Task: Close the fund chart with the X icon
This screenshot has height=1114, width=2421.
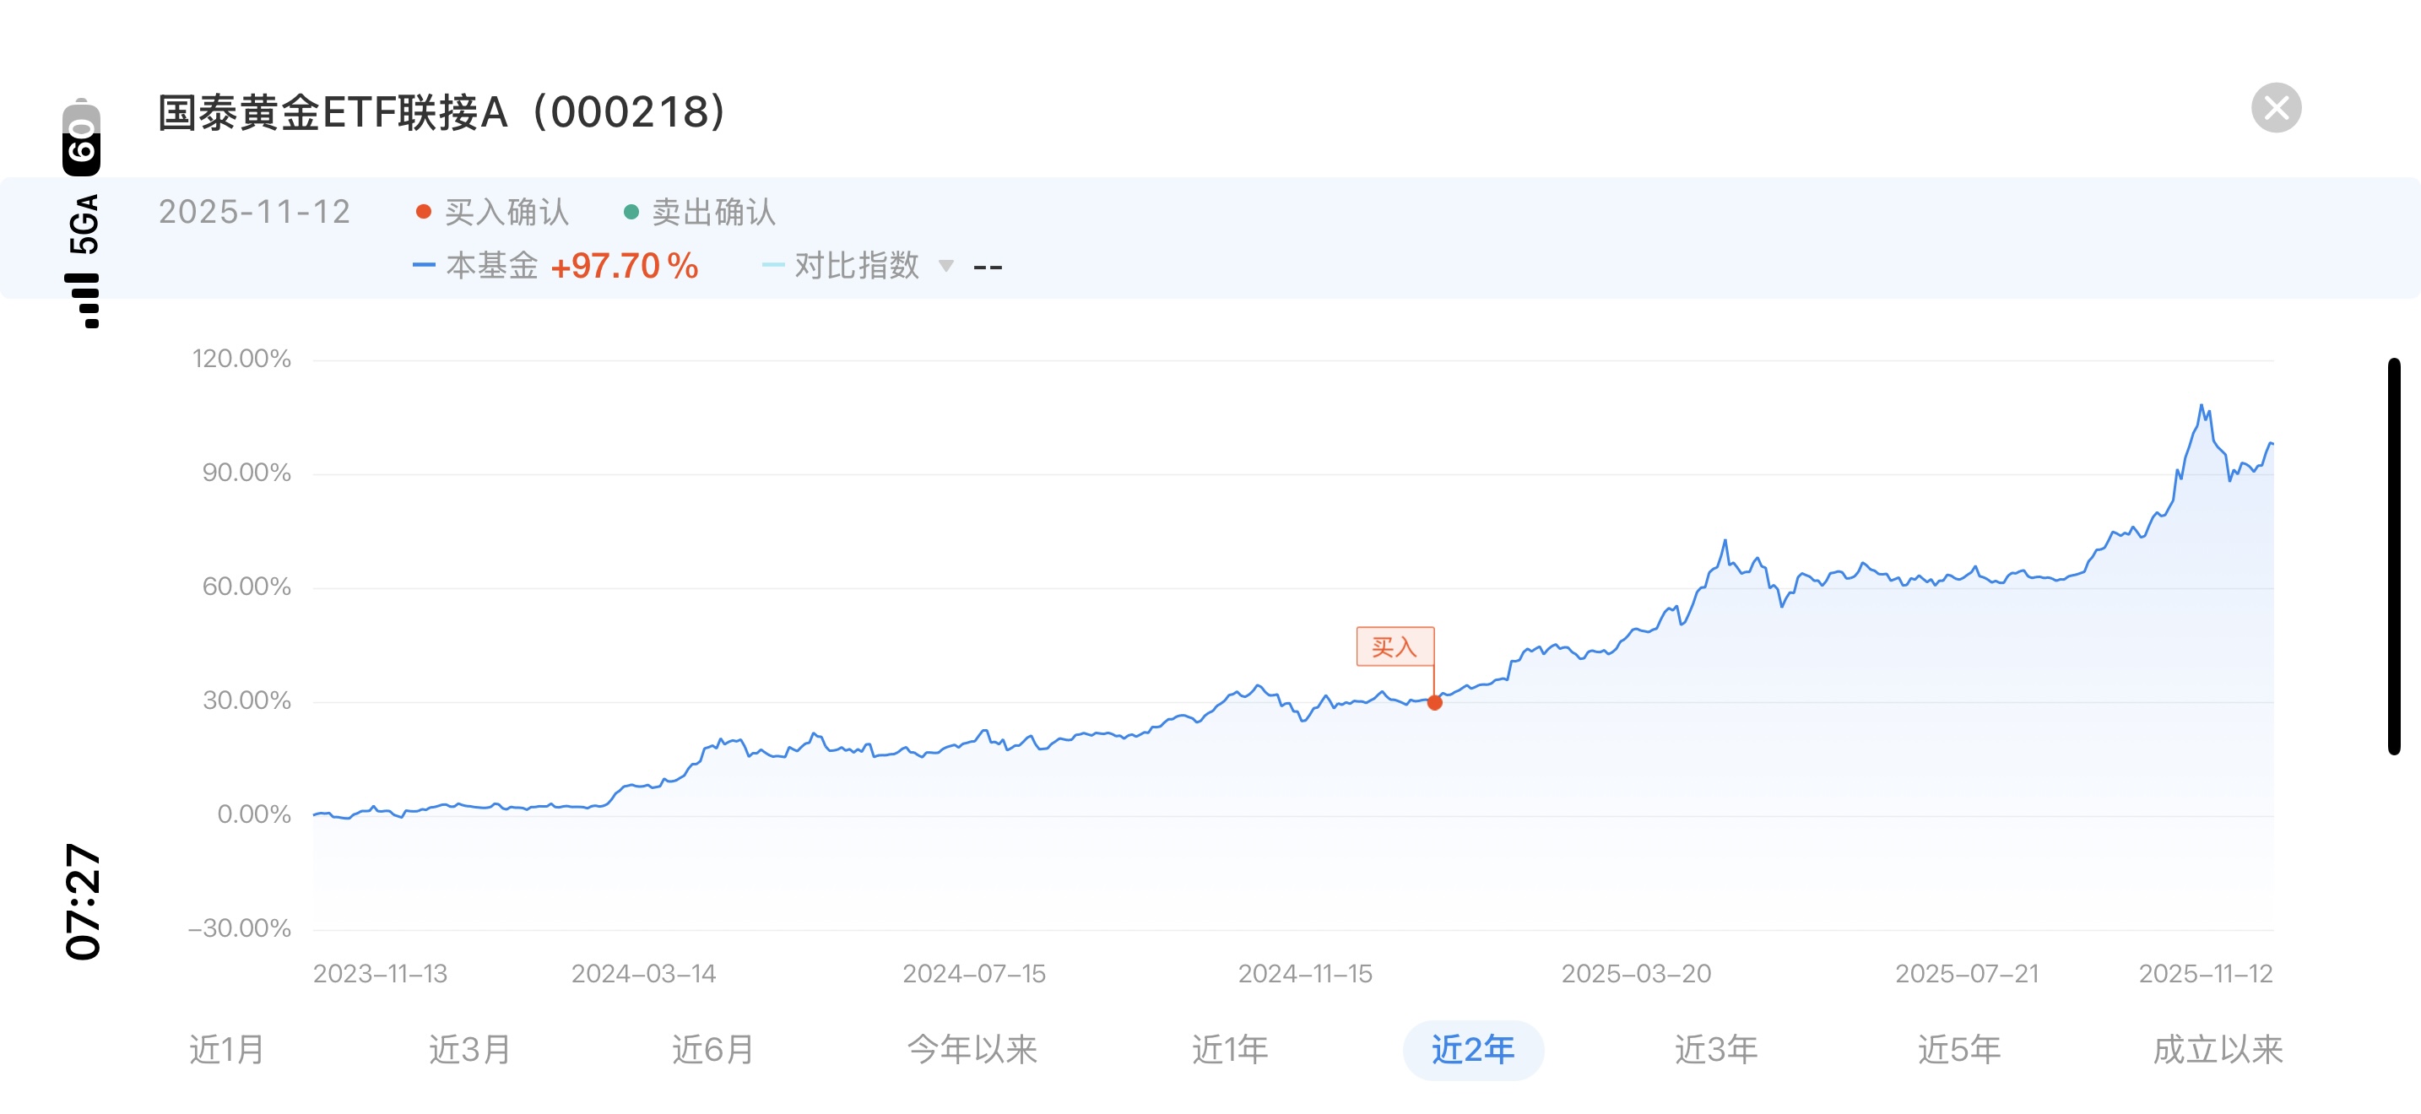Action: 2275,108
